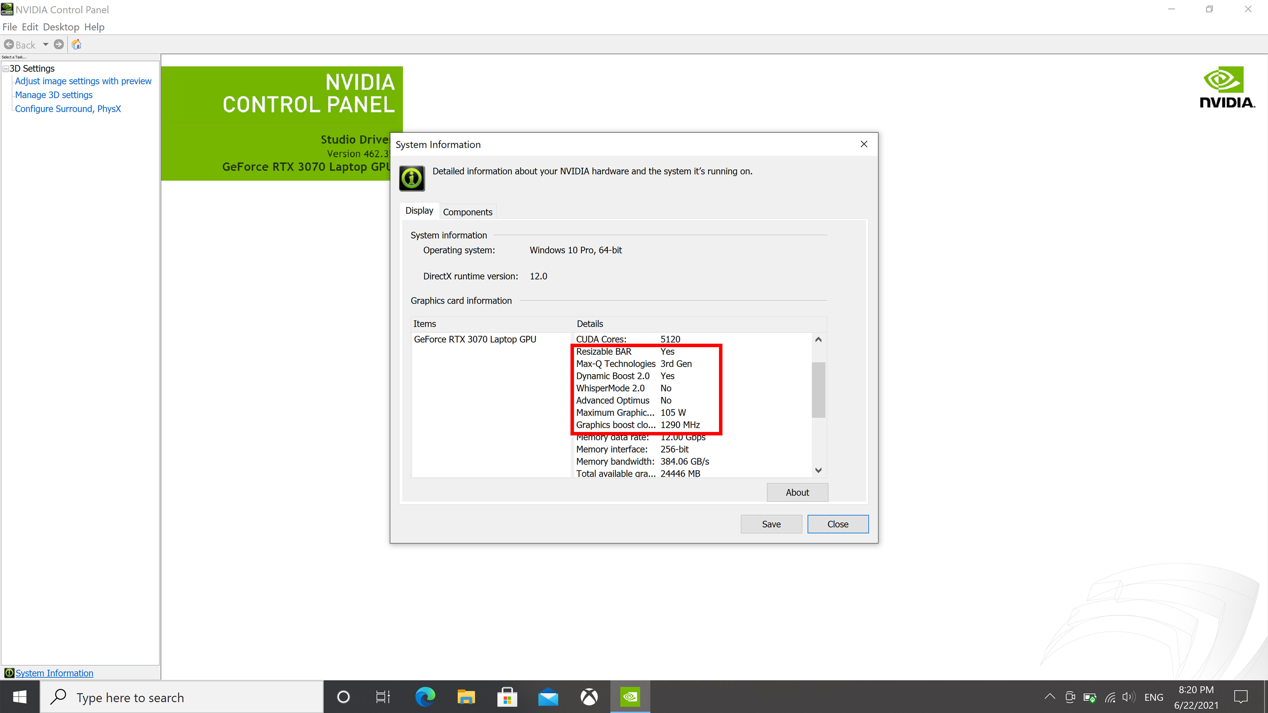Screen dimensions: 1268x713
Task: Open the volume tray icon
Action: click(x=1129, y=697)
